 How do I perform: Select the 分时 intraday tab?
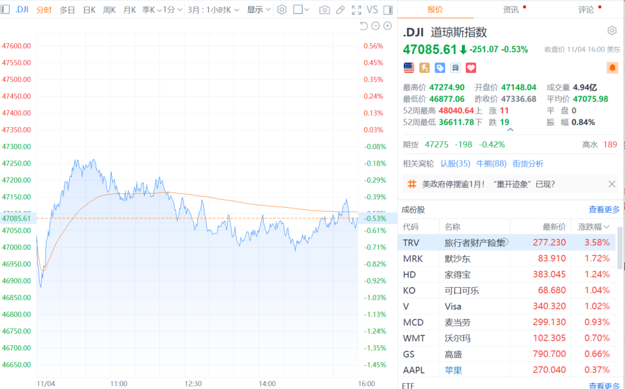tap(44, 10)
